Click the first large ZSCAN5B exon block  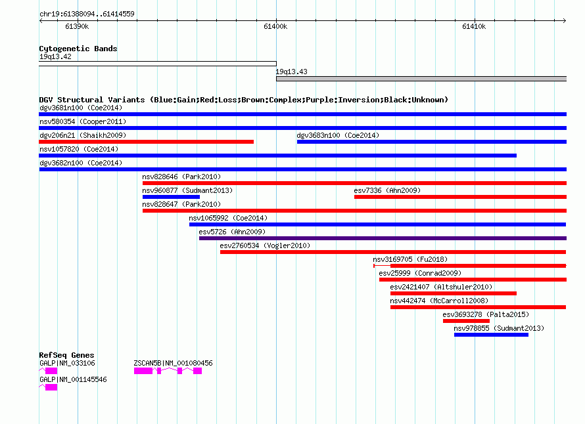(143, 371)
